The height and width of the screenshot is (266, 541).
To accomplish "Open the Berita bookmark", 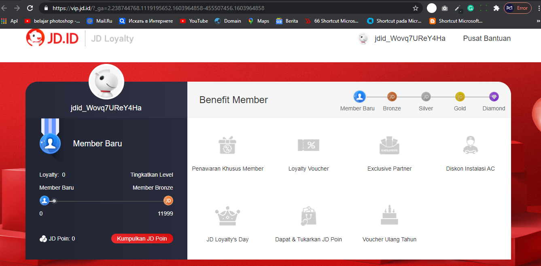I will point(287,21).
